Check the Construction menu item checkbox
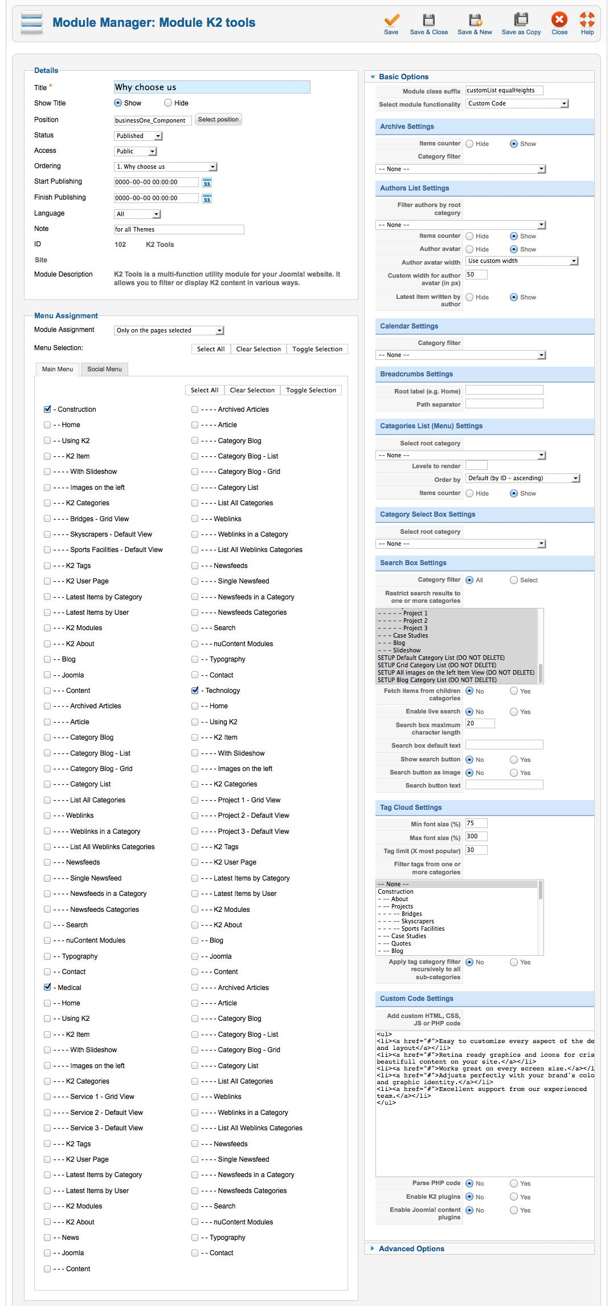This screenshot has height=1306, width=613. (47, 409)
